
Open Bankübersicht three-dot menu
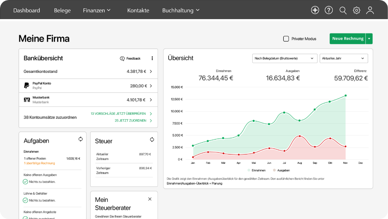coord(152,58)
